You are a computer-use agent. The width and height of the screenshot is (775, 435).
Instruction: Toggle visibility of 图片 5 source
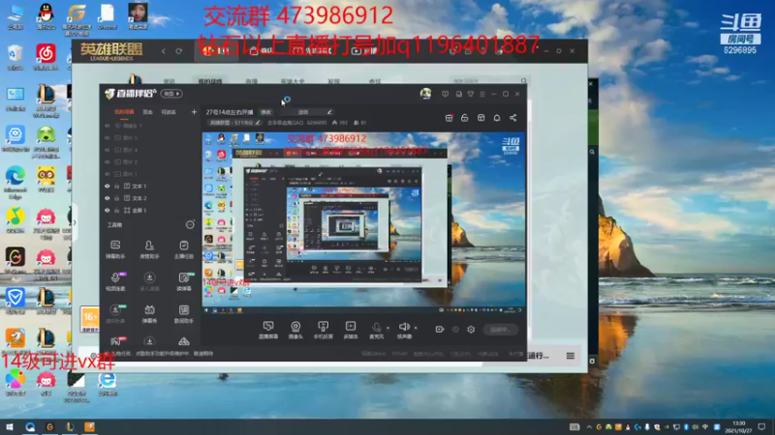pos(108,138)
